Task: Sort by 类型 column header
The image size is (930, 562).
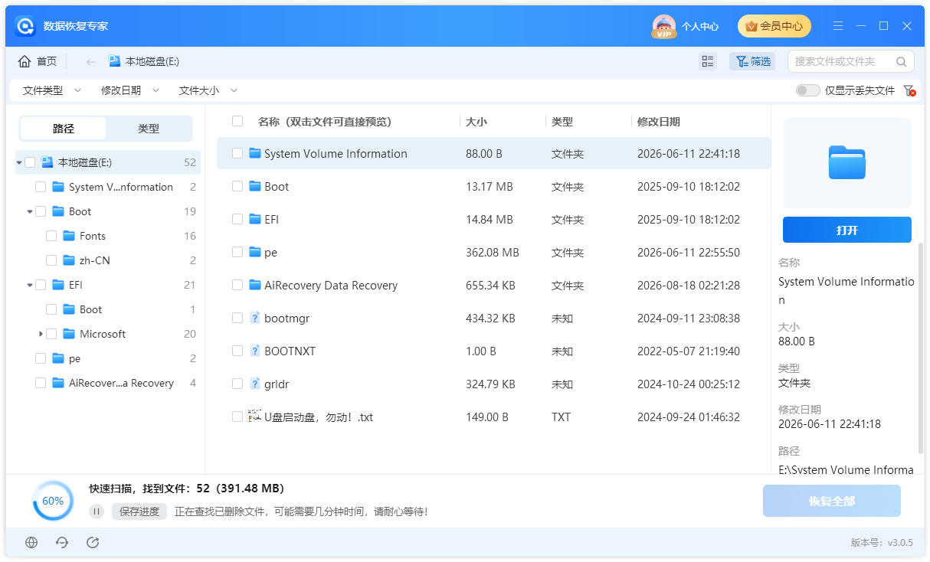Action: point(562,121)
